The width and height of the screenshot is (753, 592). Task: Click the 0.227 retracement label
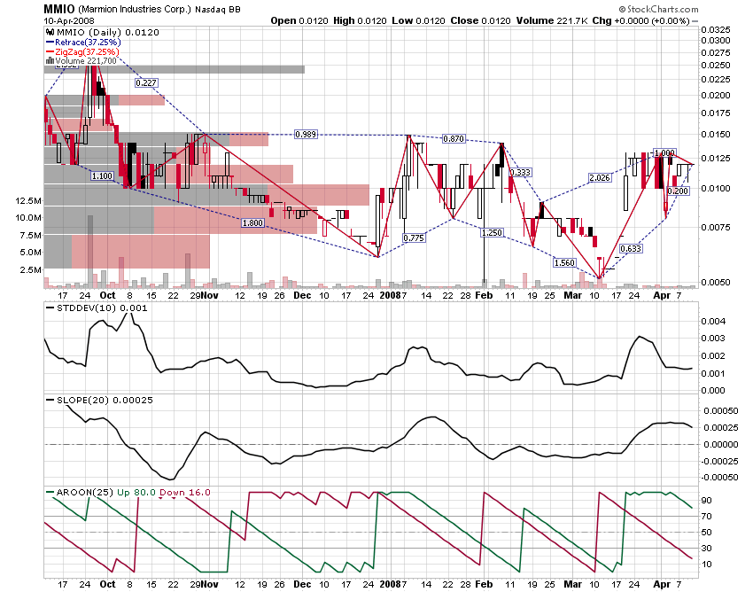[x=146, y=82]
